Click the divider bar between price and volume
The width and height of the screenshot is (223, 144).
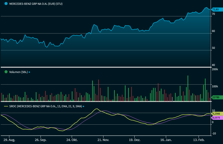click(x=105, y=67)
